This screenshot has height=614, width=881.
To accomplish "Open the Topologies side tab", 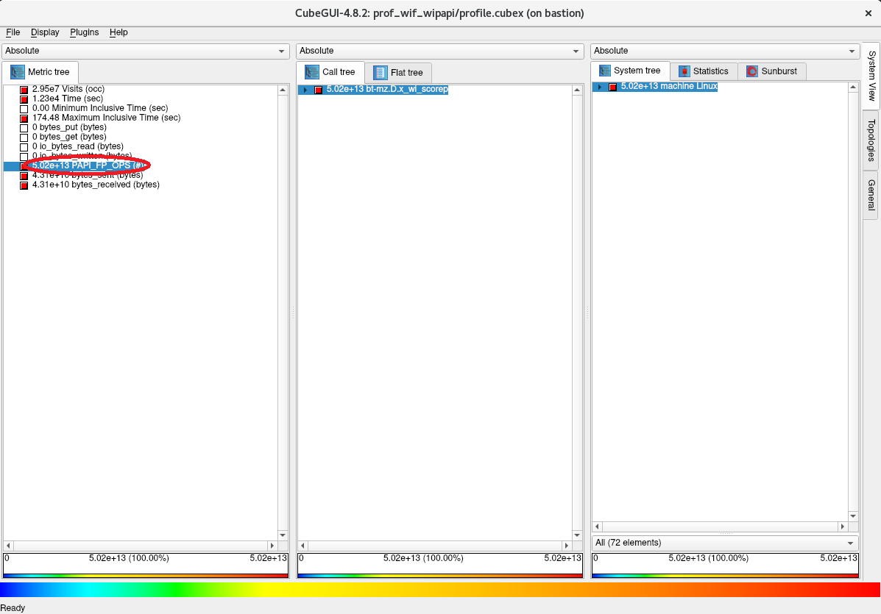I will (x=871, y=140).
